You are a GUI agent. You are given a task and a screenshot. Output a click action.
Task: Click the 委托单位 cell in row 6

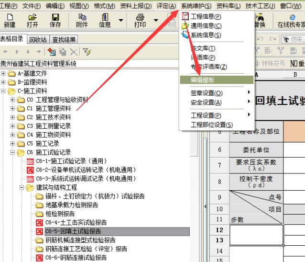point(256,150)
